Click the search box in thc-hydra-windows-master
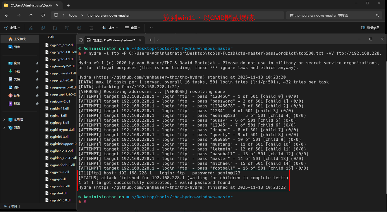 pyautogui.click(x=334, y=15)
